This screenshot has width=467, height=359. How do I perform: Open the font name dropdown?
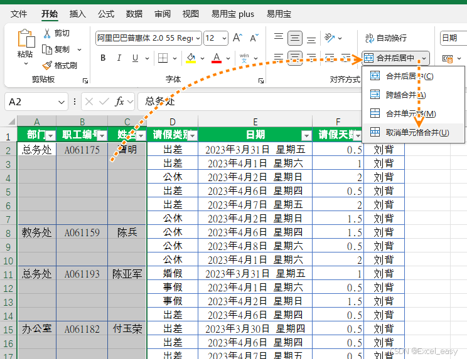(x=198, y=38)
